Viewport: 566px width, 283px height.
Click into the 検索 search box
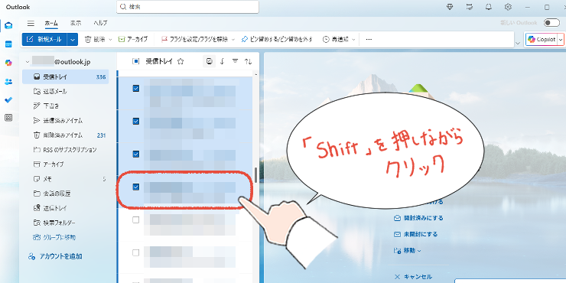(187, 7)
